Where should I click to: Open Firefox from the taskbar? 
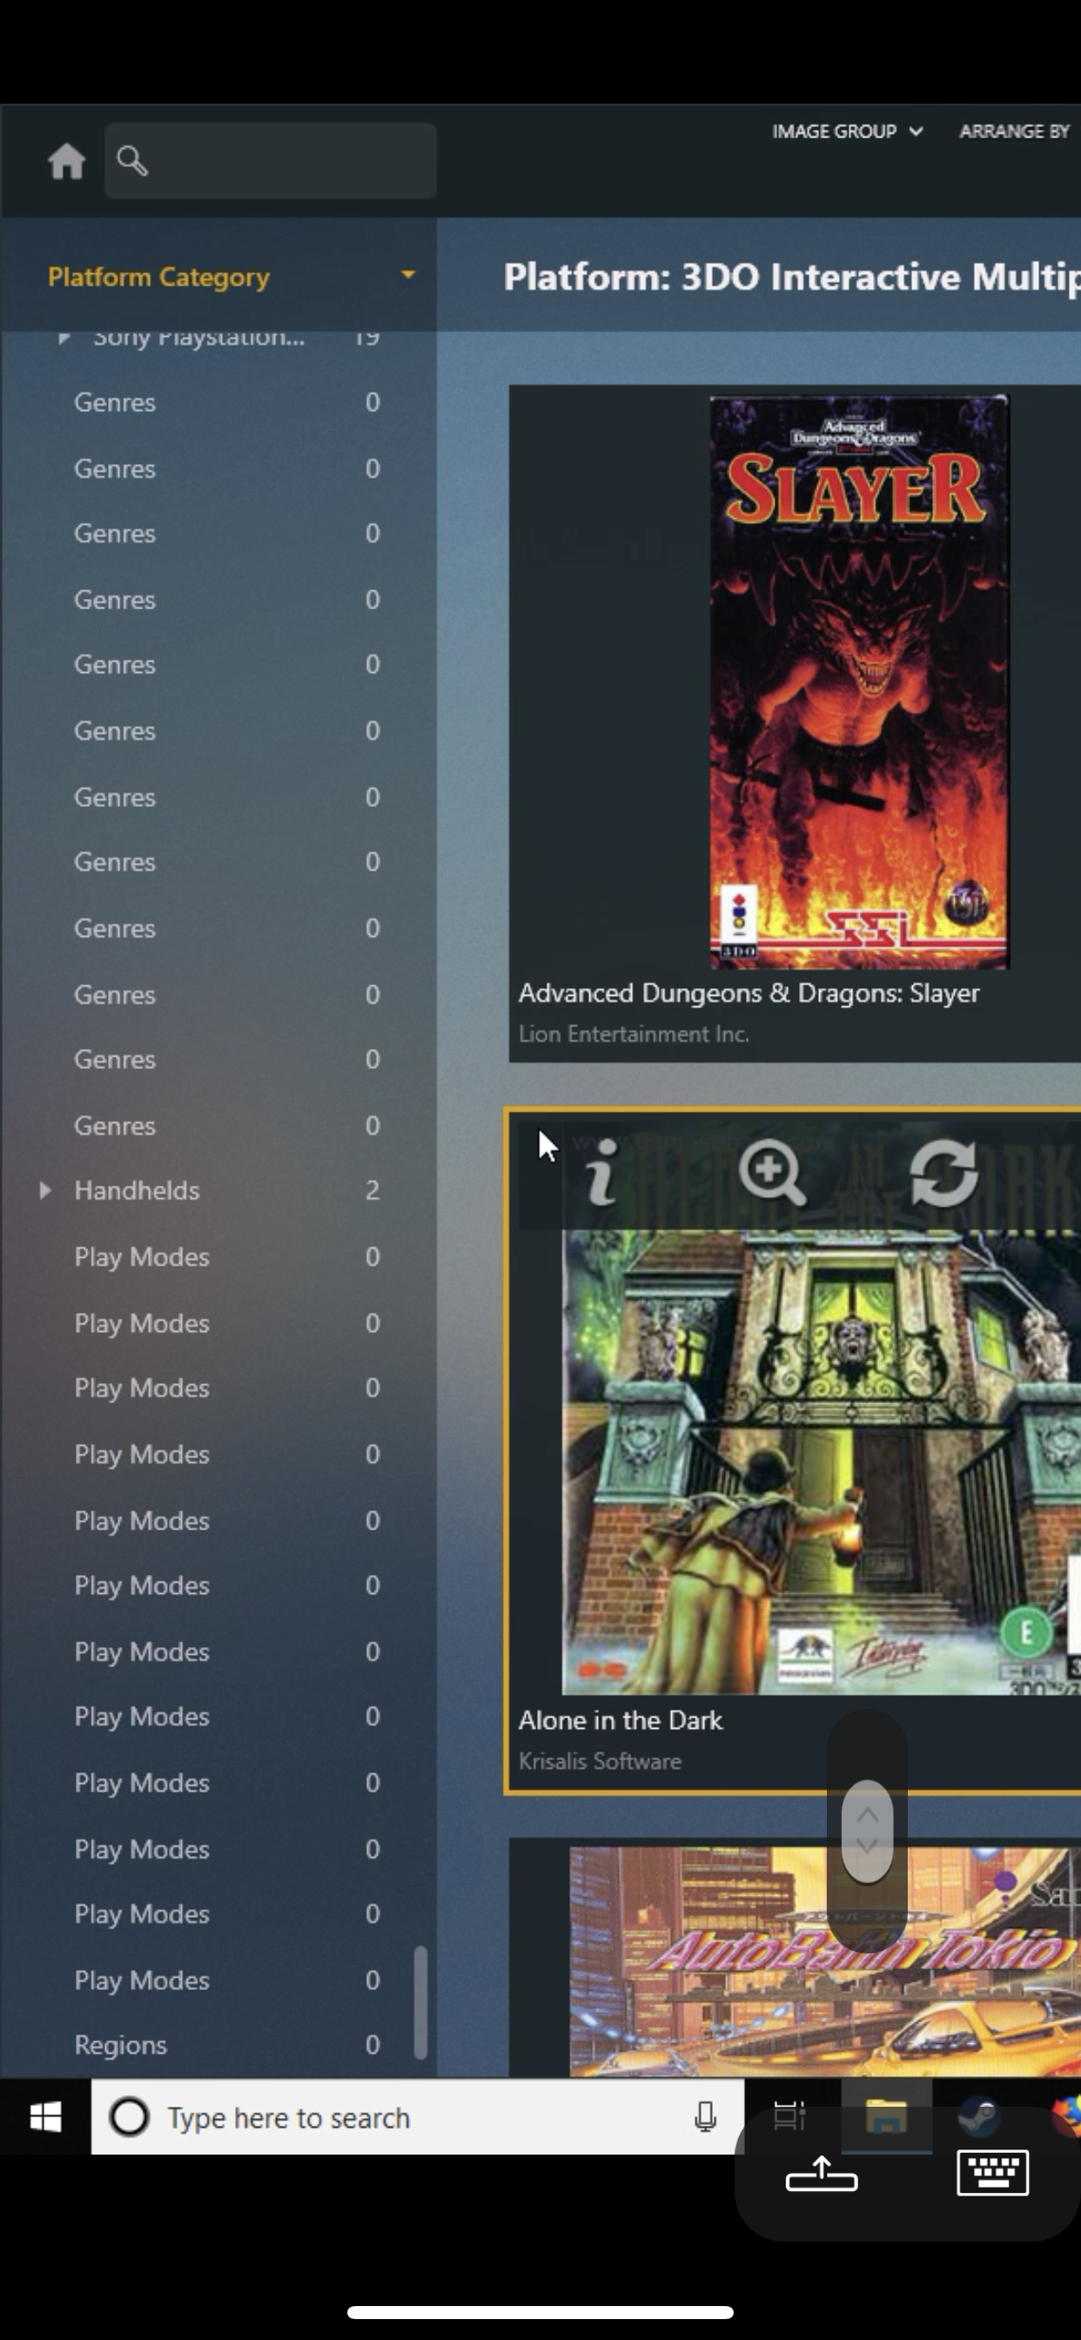click(1066, 2115)
